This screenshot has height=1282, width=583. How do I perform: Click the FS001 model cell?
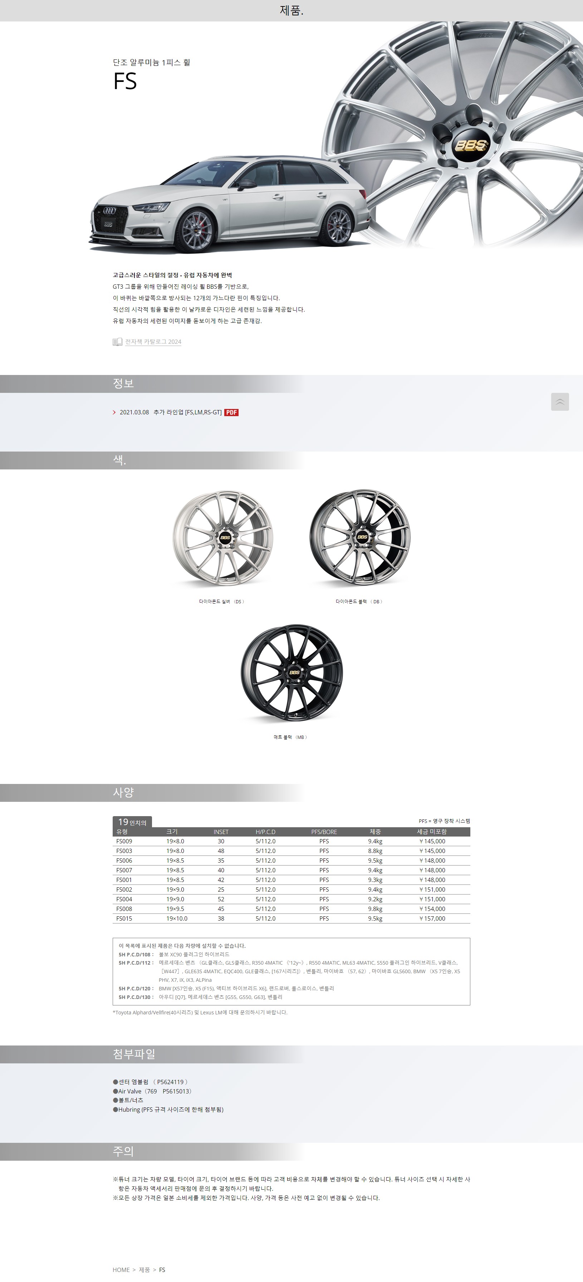tap(124, 880)
